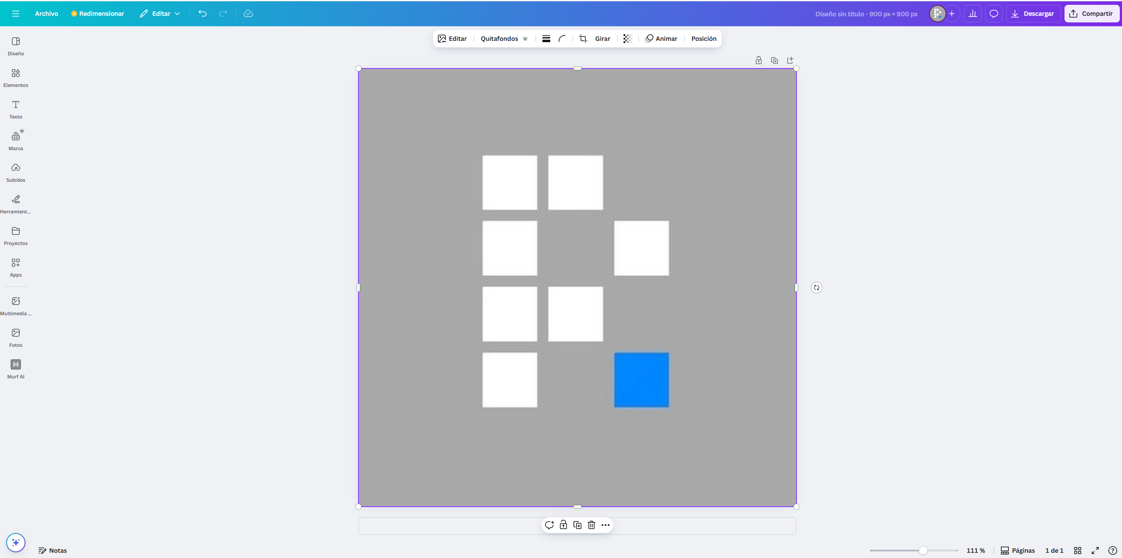1122x558 pixels.
Task: Toggle fullscreen presentation mode
Action: coord(1095,551)
